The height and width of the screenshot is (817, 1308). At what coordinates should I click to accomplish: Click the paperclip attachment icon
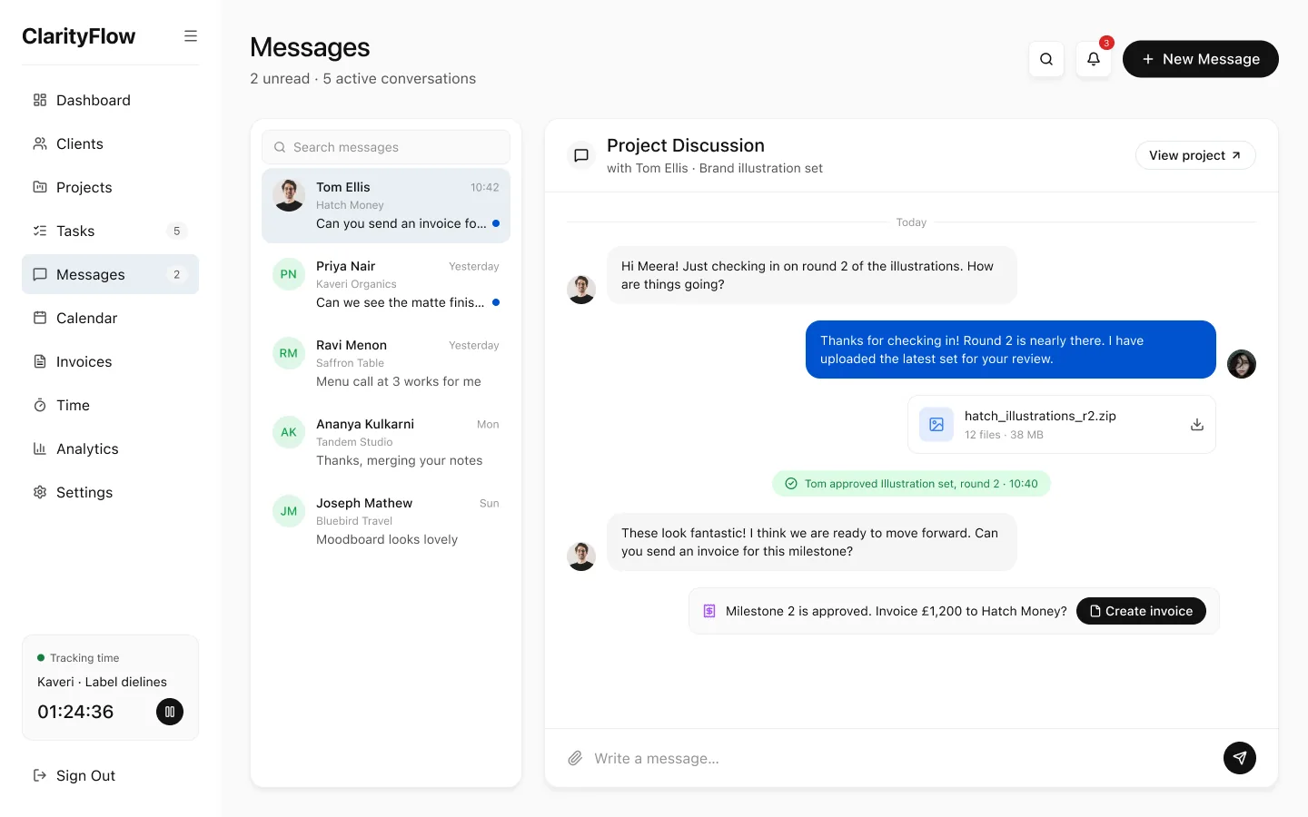tap(575, 758)
